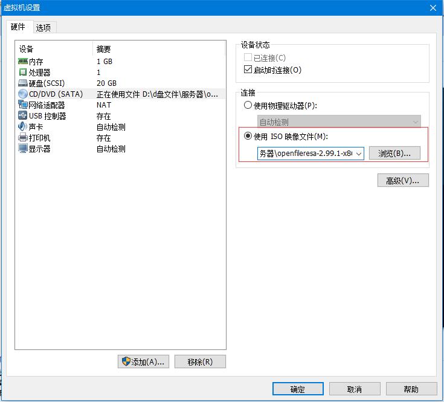Screen dimensions: 444x402
Task: Click the 摘要 column header
Action: (103, 49)
